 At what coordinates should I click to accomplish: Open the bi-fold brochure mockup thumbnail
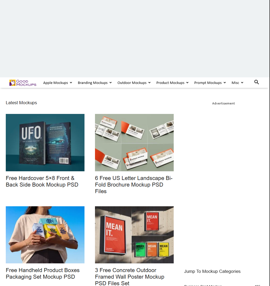tap(134, 143)
